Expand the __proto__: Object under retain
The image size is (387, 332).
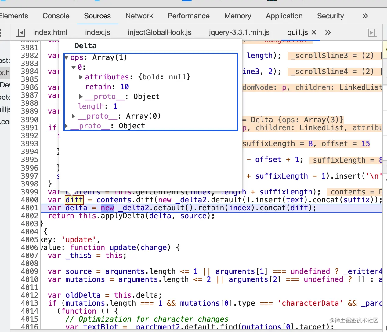coord(81,97)
